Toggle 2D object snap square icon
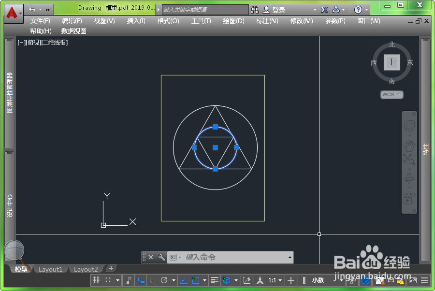Image resolution: width=435 pixels, height=291 pixels. tap(196, 280)
